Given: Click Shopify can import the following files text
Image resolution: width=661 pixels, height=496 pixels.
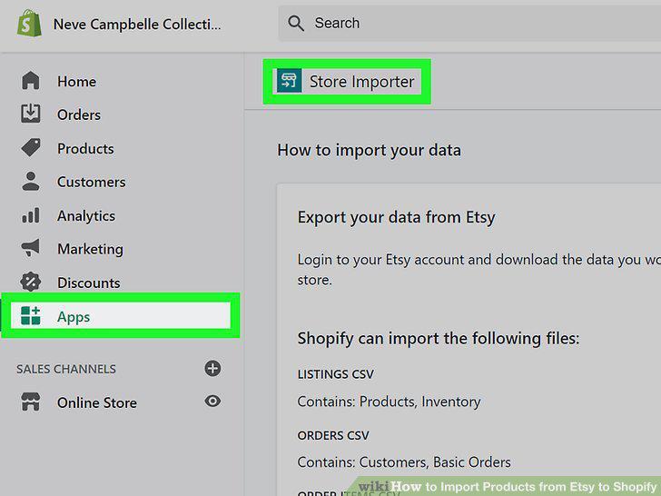Looking at the screenshot, I should (439, 339).
